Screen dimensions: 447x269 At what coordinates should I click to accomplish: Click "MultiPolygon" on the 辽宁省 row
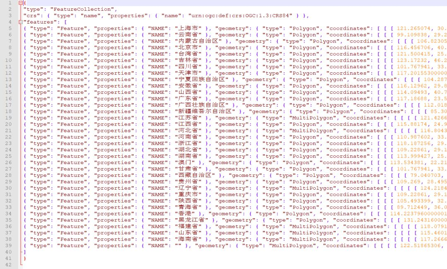[x=313, y=188]
